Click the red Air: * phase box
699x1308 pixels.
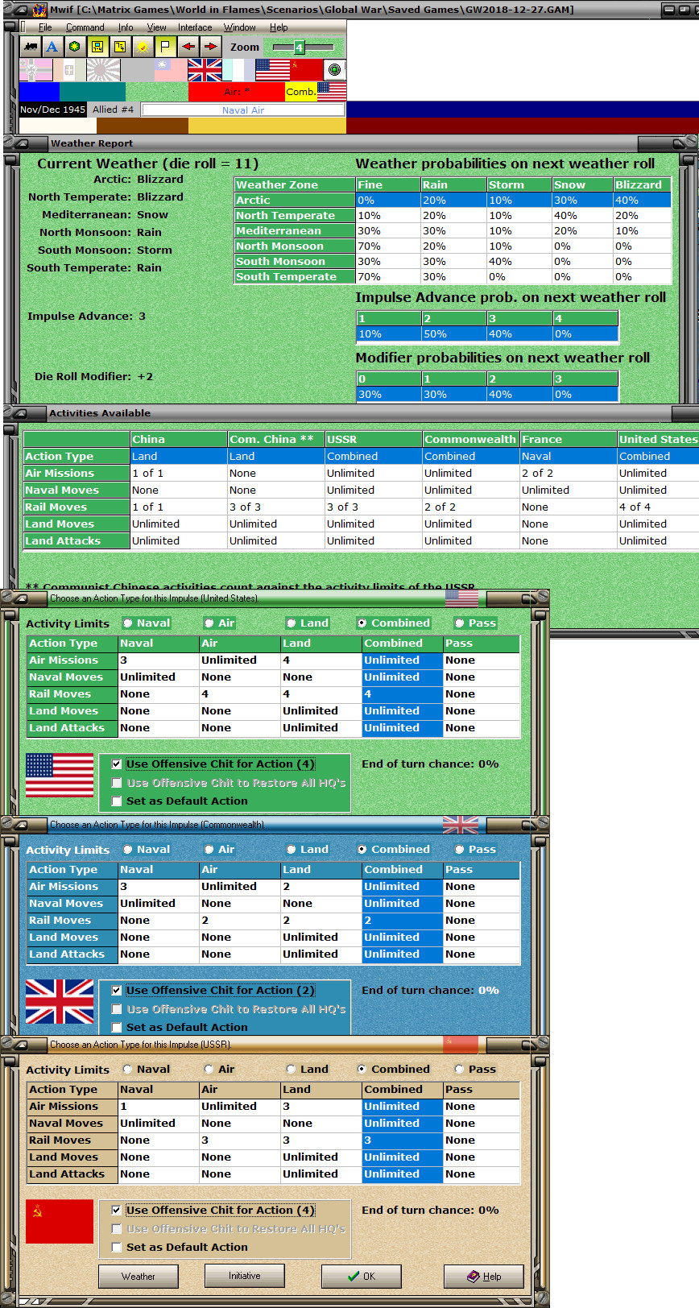[x=237, y=91]
